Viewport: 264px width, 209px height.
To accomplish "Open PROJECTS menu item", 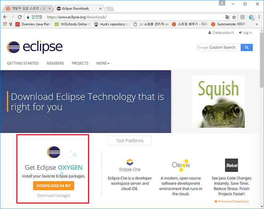I will [80, 63].
